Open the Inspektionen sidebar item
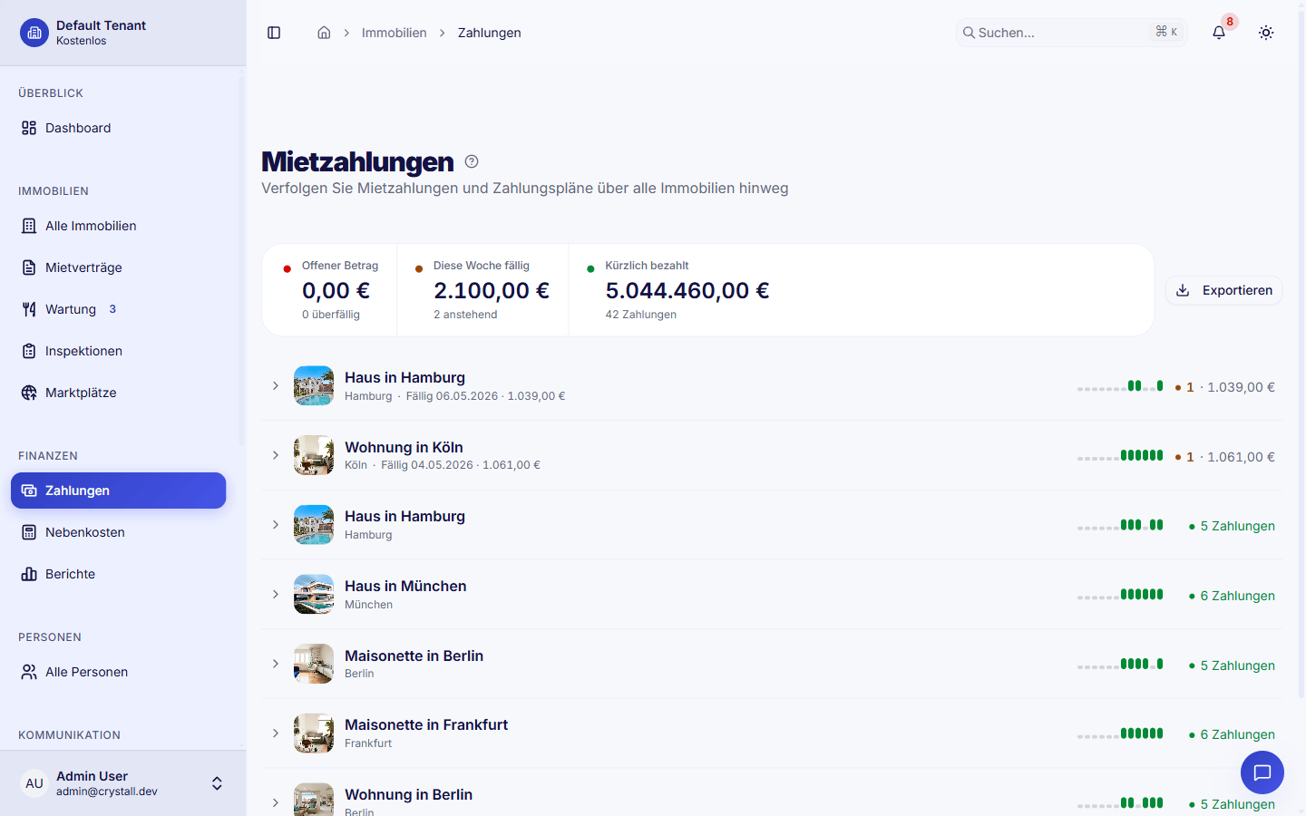 click(118, 351)
